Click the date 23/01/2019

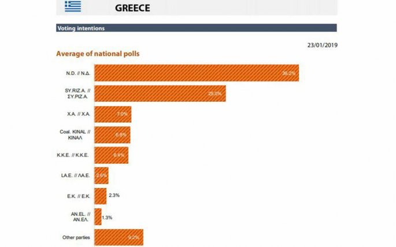322,46
